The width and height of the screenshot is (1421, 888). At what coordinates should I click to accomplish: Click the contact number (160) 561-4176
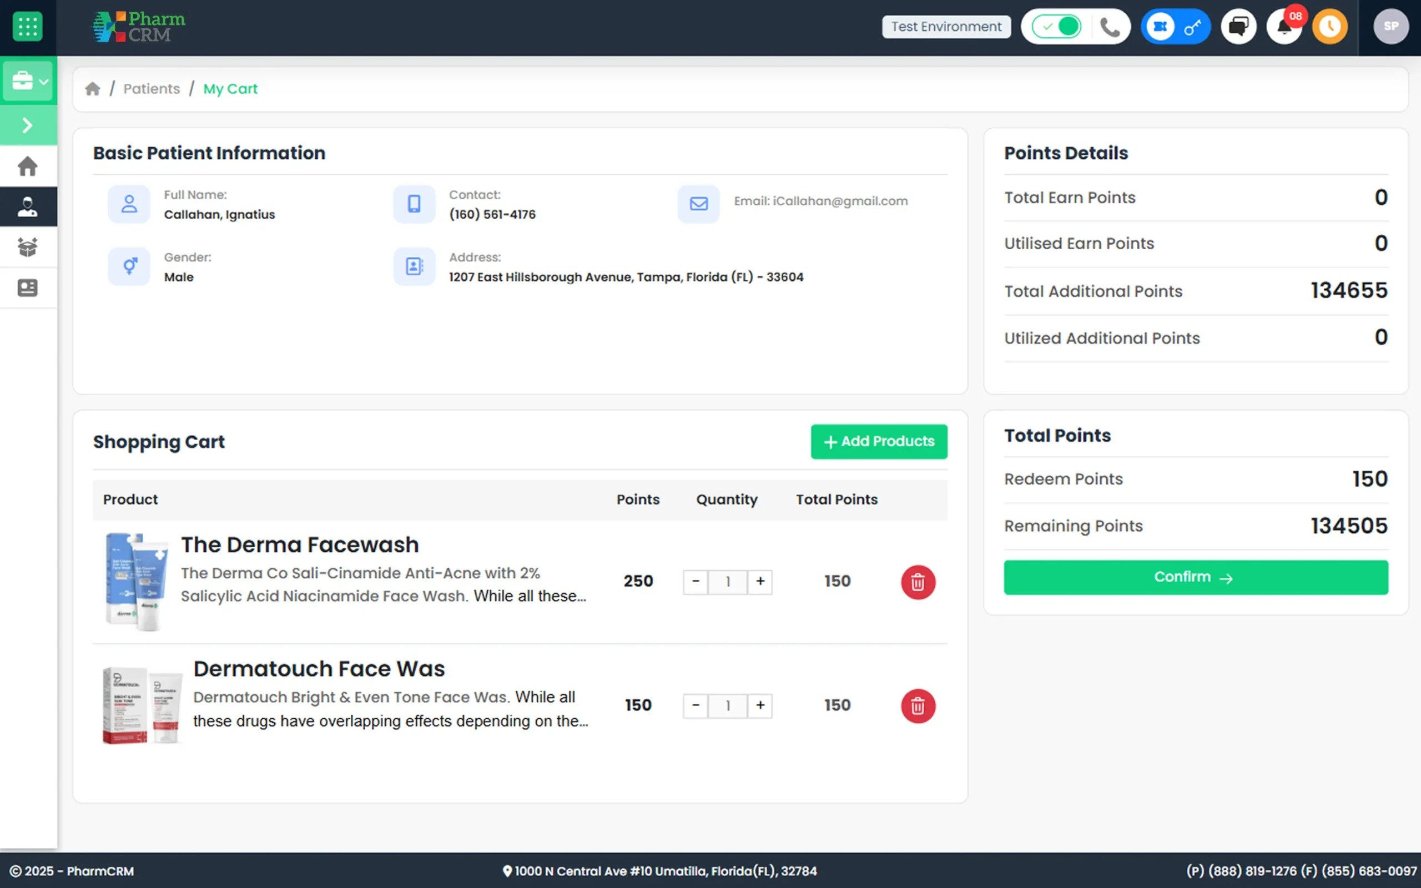tap(492, 214)
